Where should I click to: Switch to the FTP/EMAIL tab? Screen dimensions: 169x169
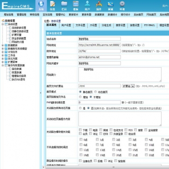(149, 25)
